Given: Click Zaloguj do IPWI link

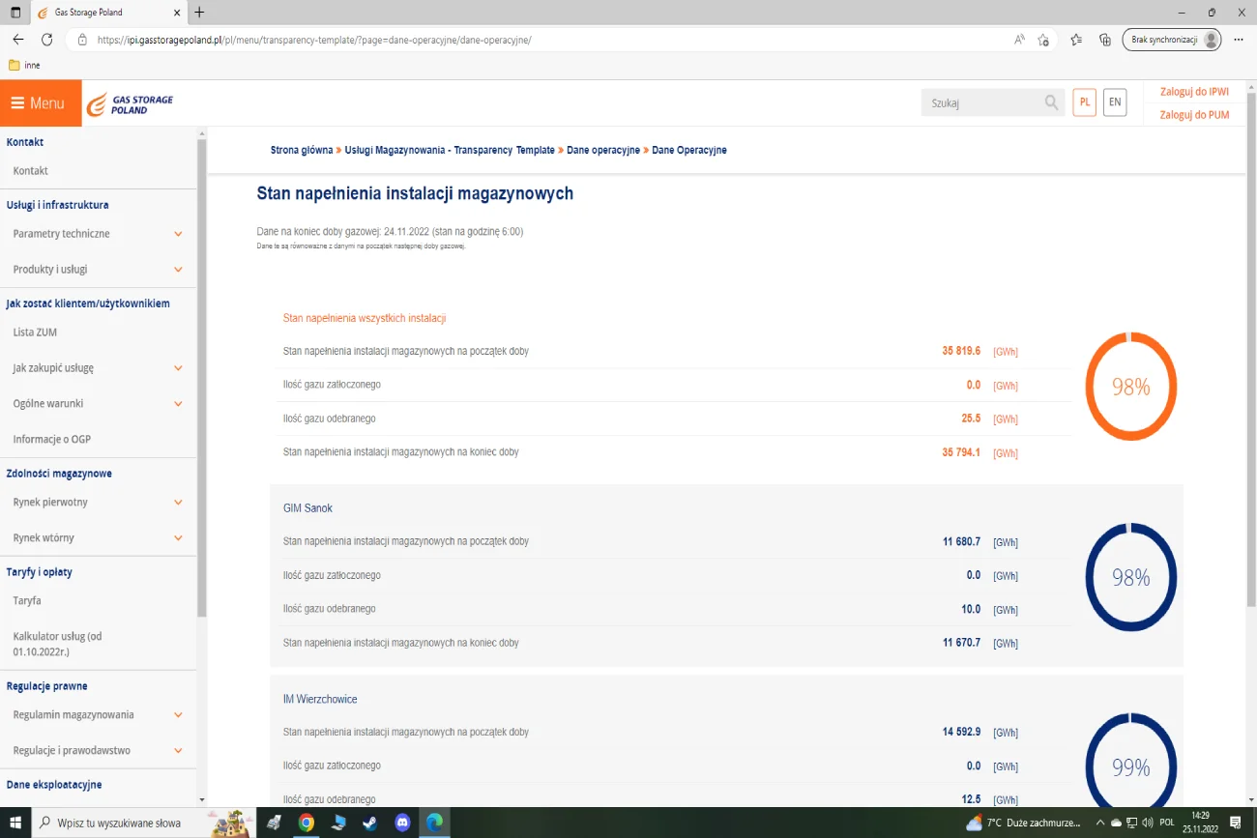Looking at the screenshot, I should click(x=1194, y=92).
